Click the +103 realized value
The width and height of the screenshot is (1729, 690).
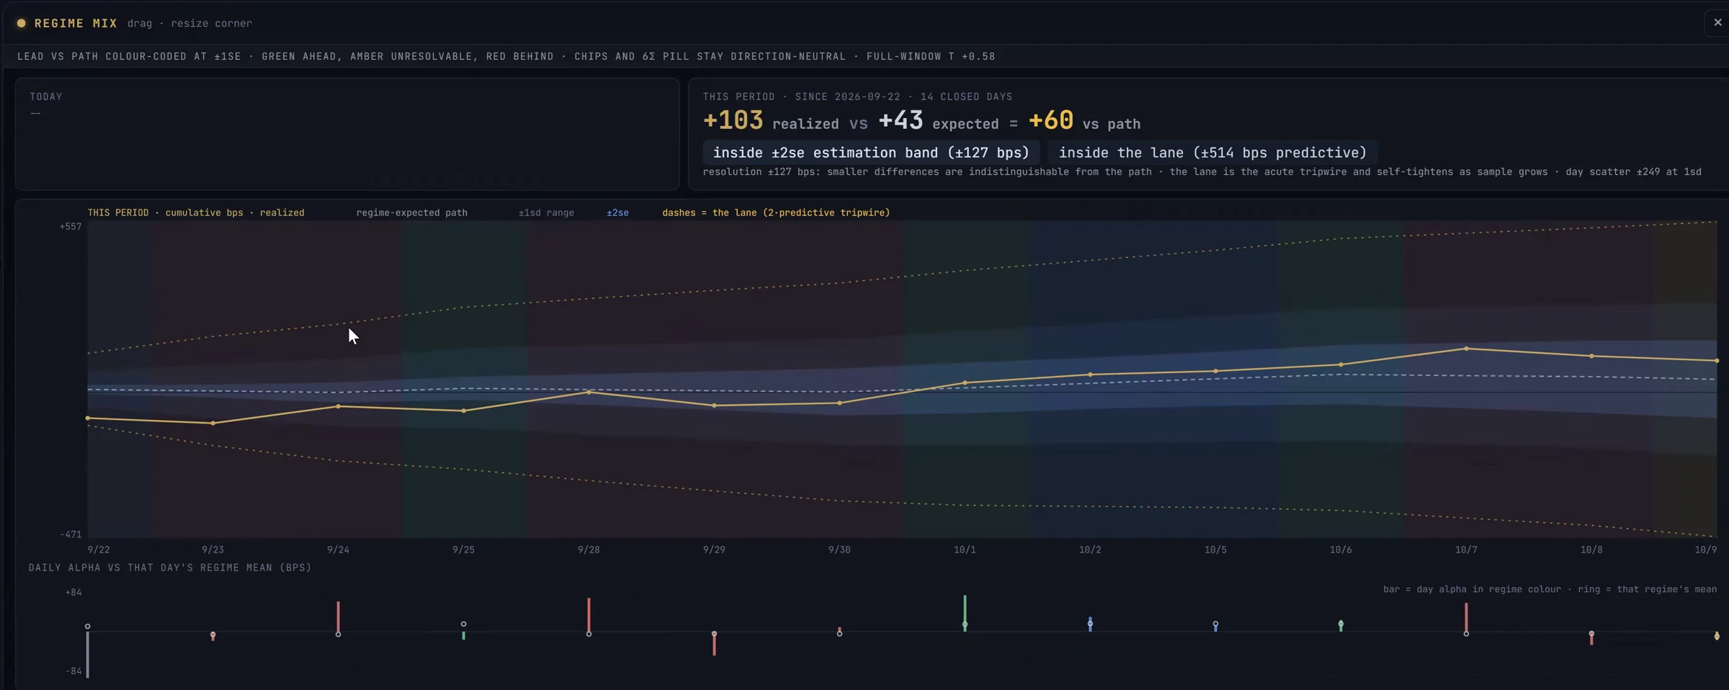tap(733, 120)
